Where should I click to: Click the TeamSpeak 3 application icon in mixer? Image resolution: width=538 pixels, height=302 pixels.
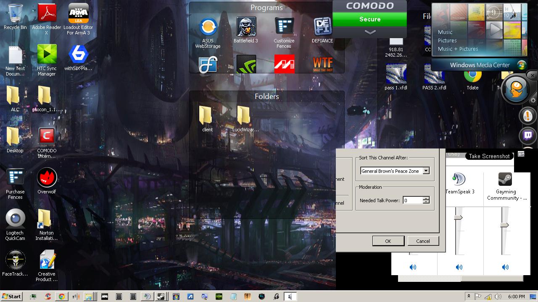click(x=459, y=179)
